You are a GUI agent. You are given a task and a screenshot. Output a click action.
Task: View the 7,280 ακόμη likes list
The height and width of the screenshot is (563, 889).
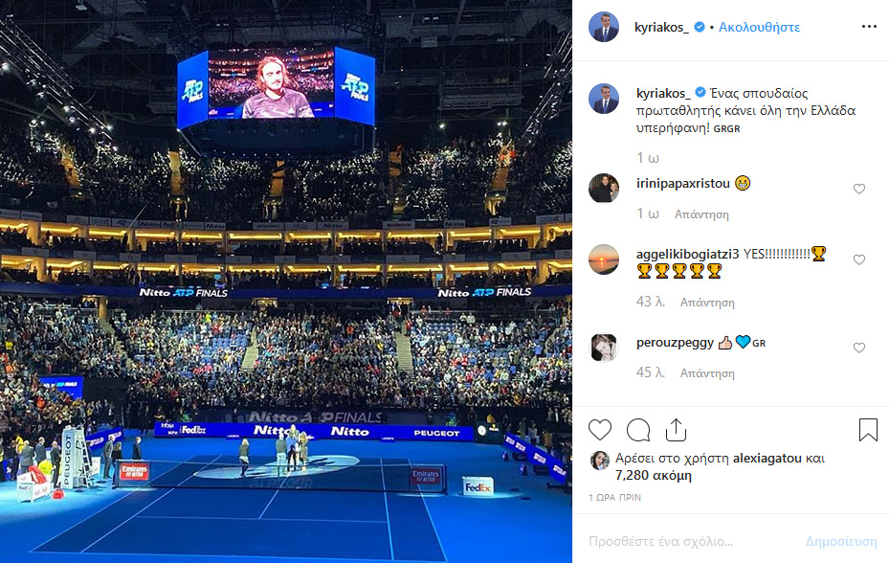[654, 475]
